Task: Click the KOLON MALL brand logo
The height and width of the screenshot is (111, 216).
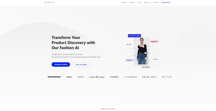Action: tap(149, 77)
